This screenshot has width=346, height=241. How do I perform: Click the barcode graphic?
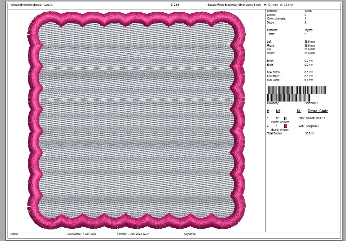click(297, 94)
